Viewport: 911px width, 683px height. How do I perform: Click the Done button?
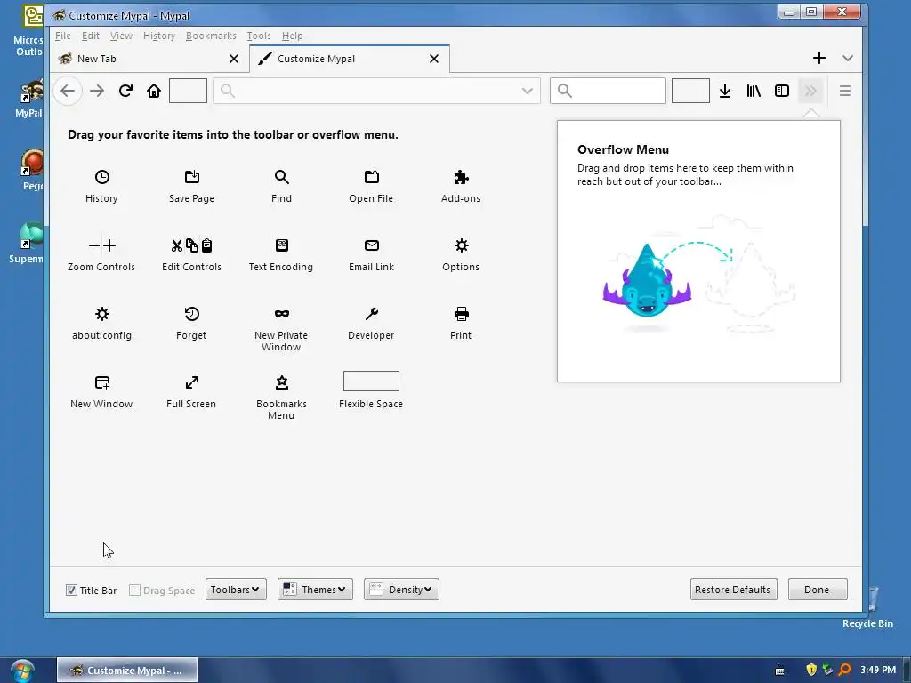tap(818, 590)
